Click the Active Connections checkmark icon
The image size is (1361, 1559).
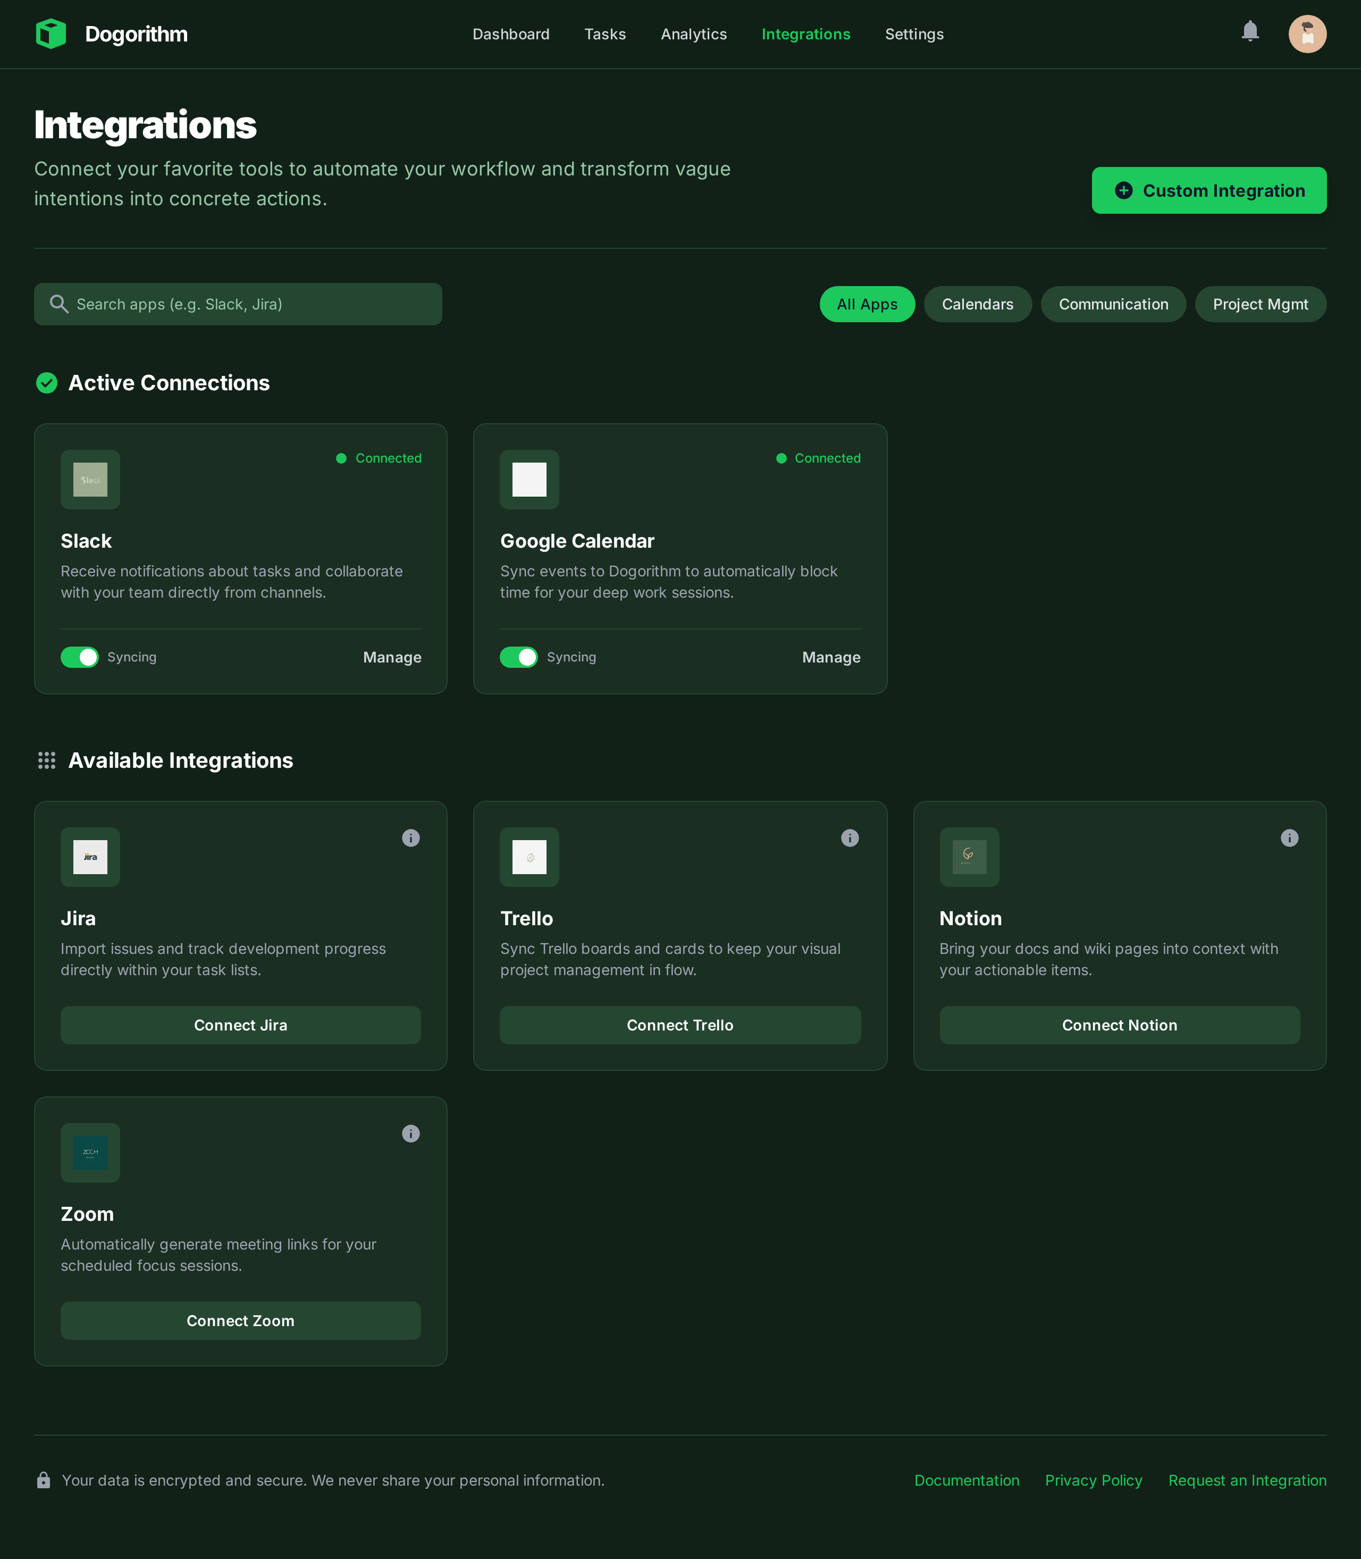click(46, 383)
